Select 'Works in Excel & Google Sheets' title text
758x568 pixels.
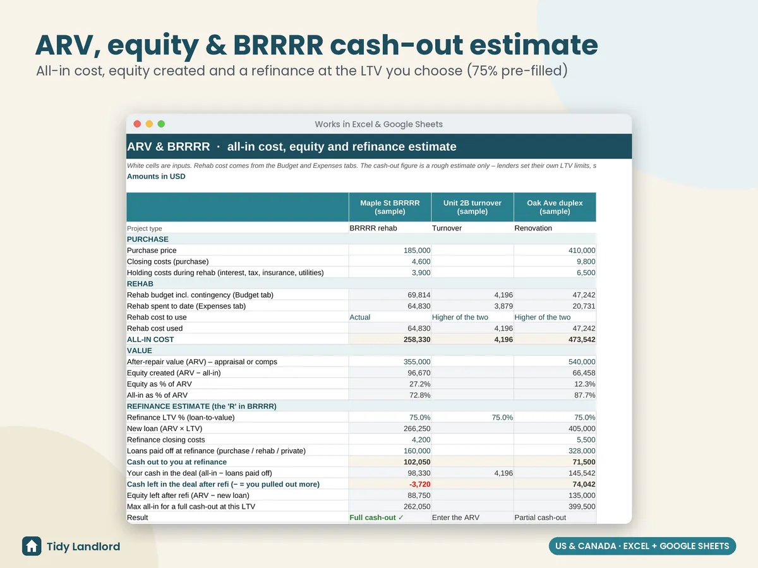pos(379,124)
